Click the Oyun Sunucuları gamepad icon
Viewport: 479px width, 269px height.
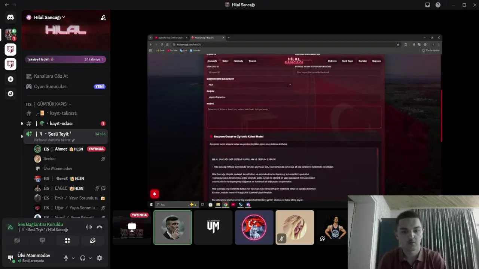click(x=29, y=87)
